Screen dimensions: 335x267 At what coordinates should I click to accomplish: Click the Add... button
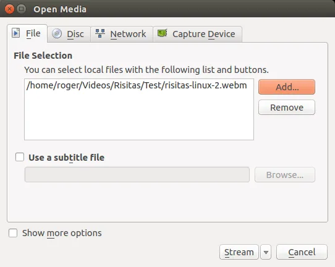(x=287, y=87)
